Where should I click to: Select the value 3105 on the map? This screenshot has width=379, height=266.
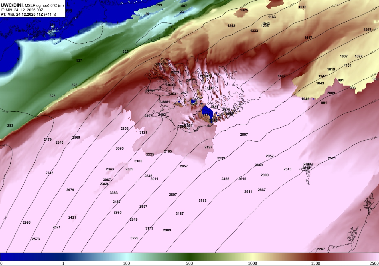(x=138, y=161)
